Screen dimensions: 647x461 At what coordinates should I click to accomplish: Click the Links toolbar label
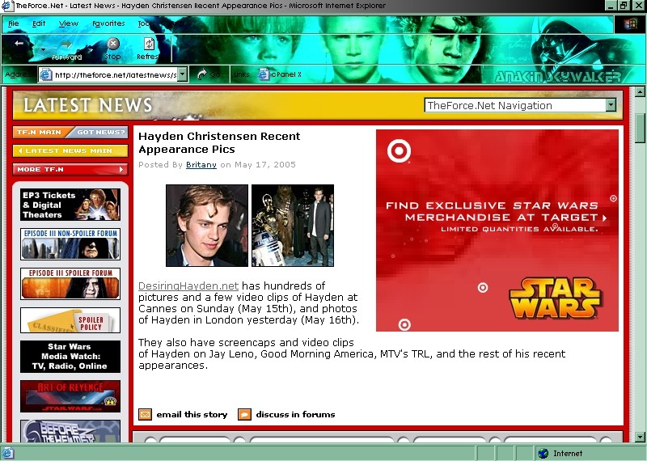(241, 74)
